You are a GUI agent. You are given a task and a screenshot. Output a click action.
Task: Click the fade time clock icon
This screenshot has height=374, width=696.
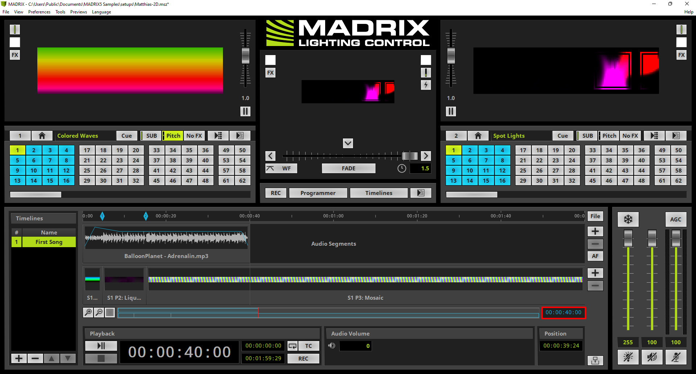(x=402, y=169)
